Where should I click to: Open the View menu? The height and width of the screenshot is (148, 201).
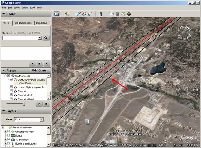tap(17, 8)
